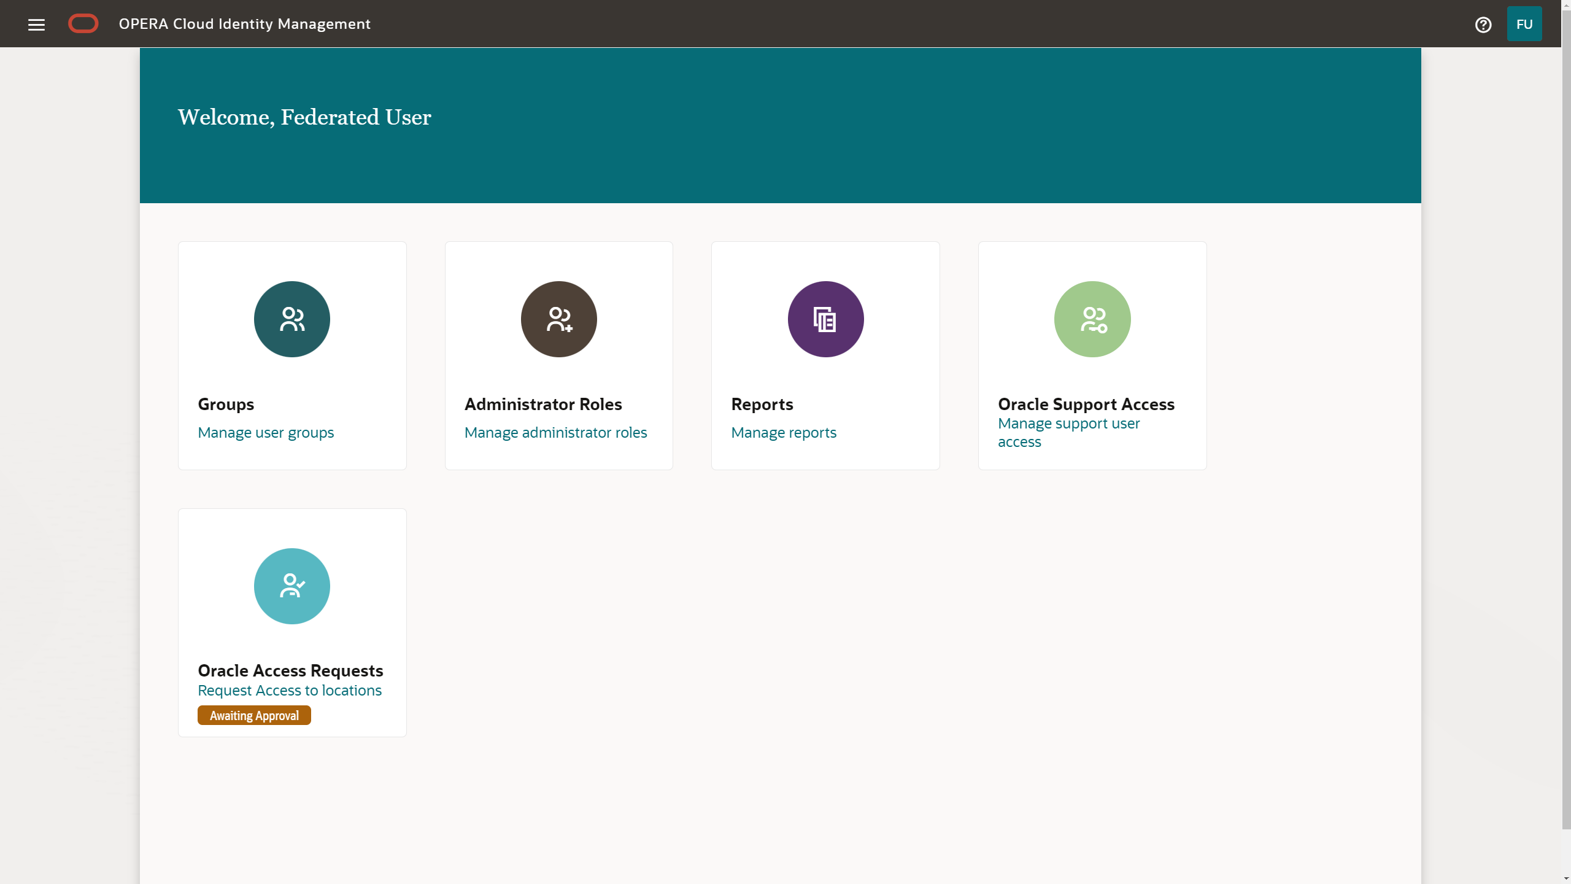Image resolution: width=1571 pixels, height=884 pixels.
Task: Open the FU user profile menu
Action: [1524, 24]
